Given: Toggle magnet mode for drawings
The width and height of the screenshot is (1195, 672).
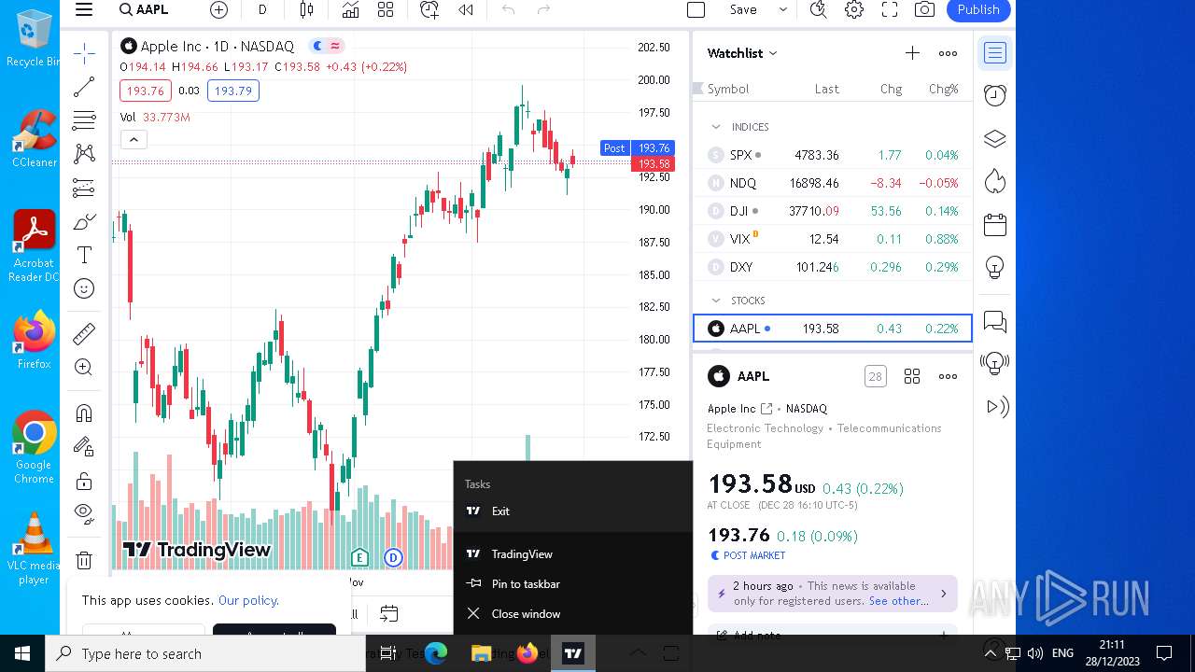Looking at the screenshot, I should coord(84,413).
